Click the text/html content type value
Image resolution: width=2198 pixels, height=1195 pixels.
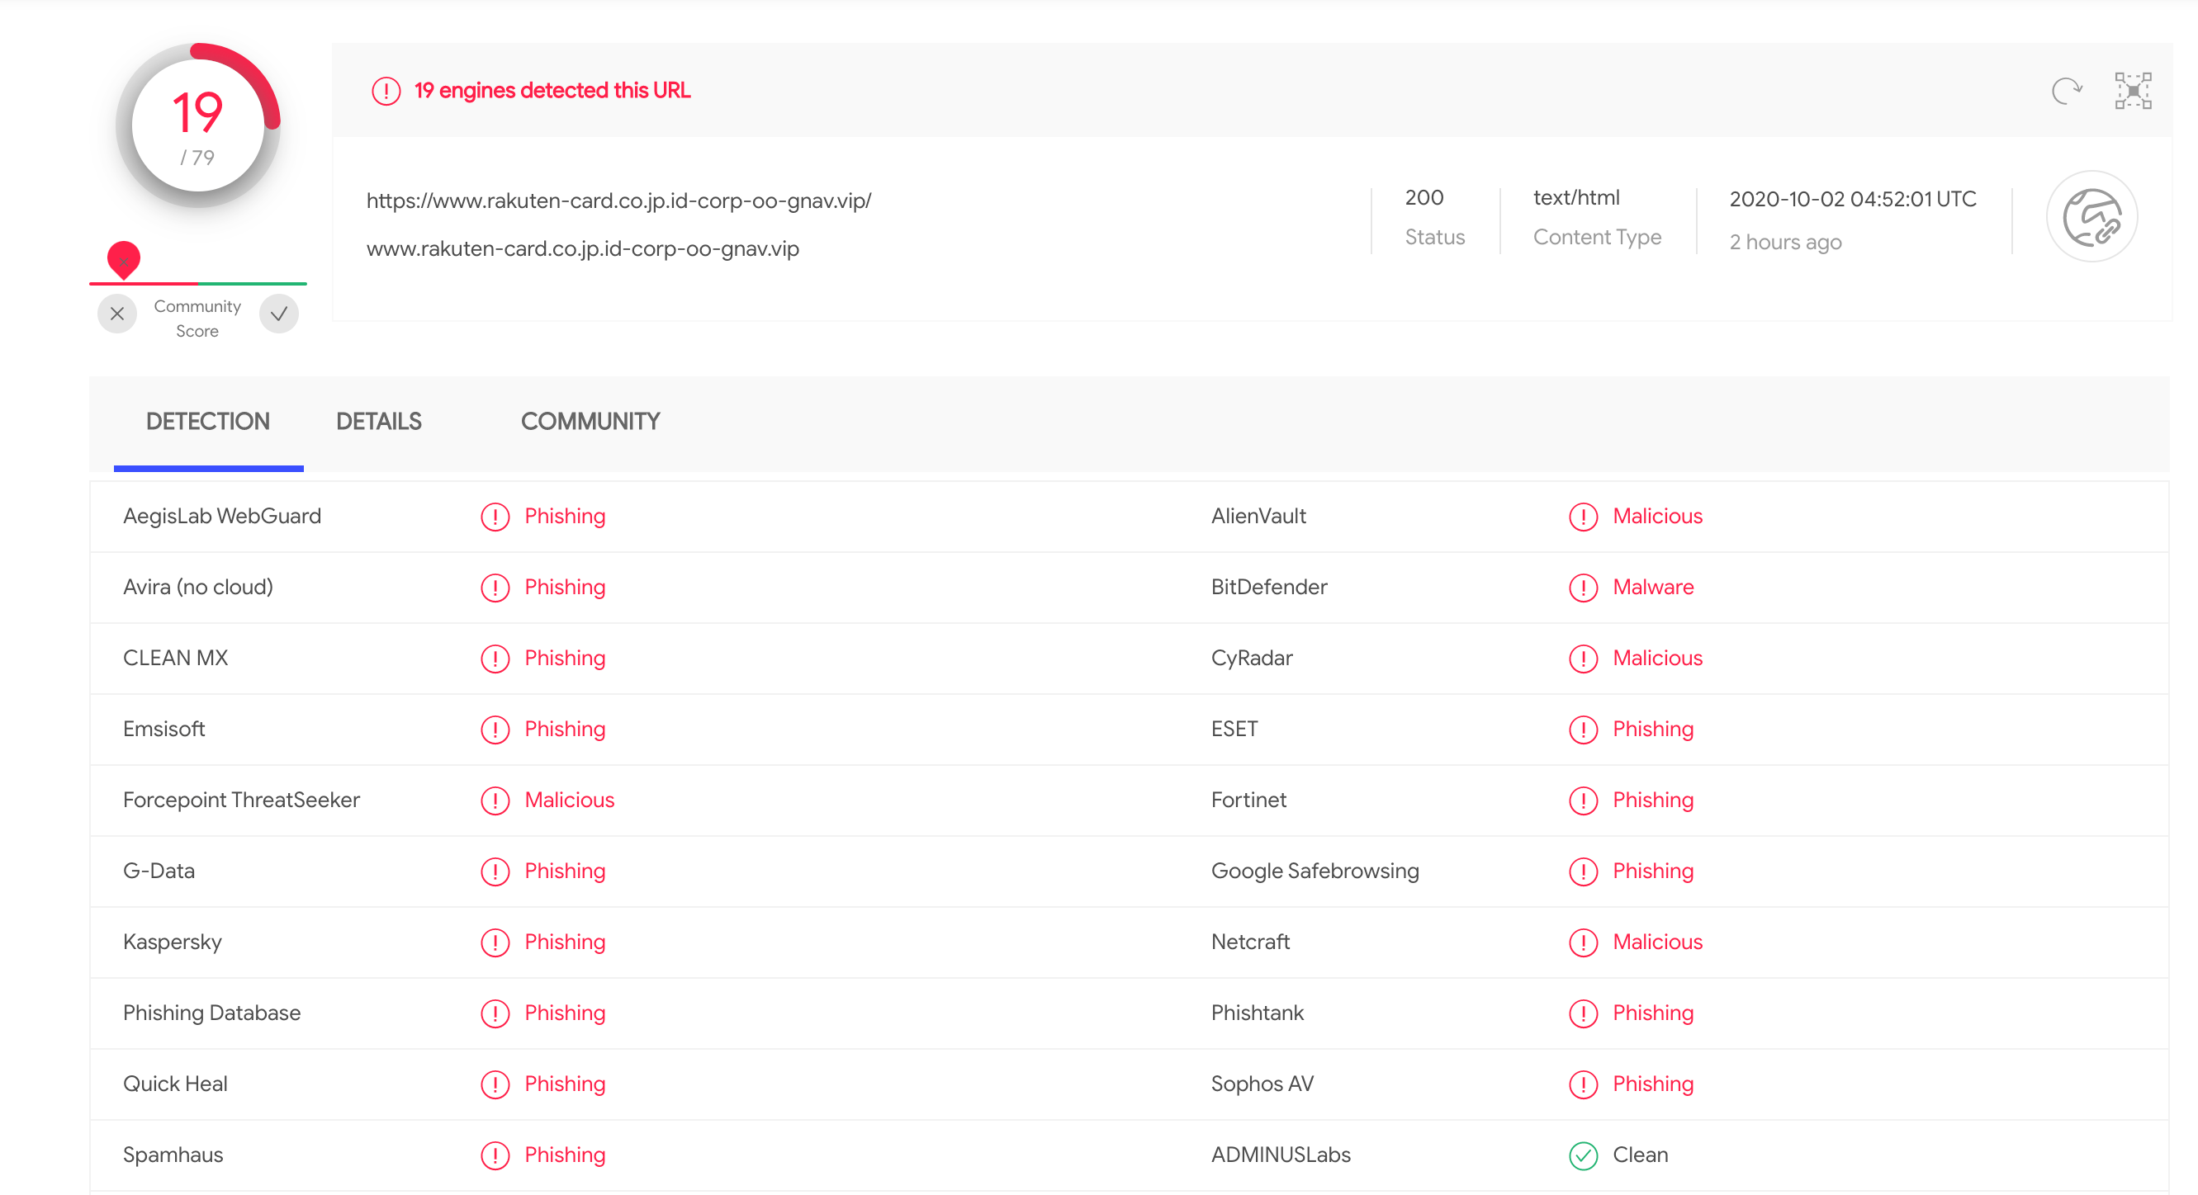[x=1576, y=197]
